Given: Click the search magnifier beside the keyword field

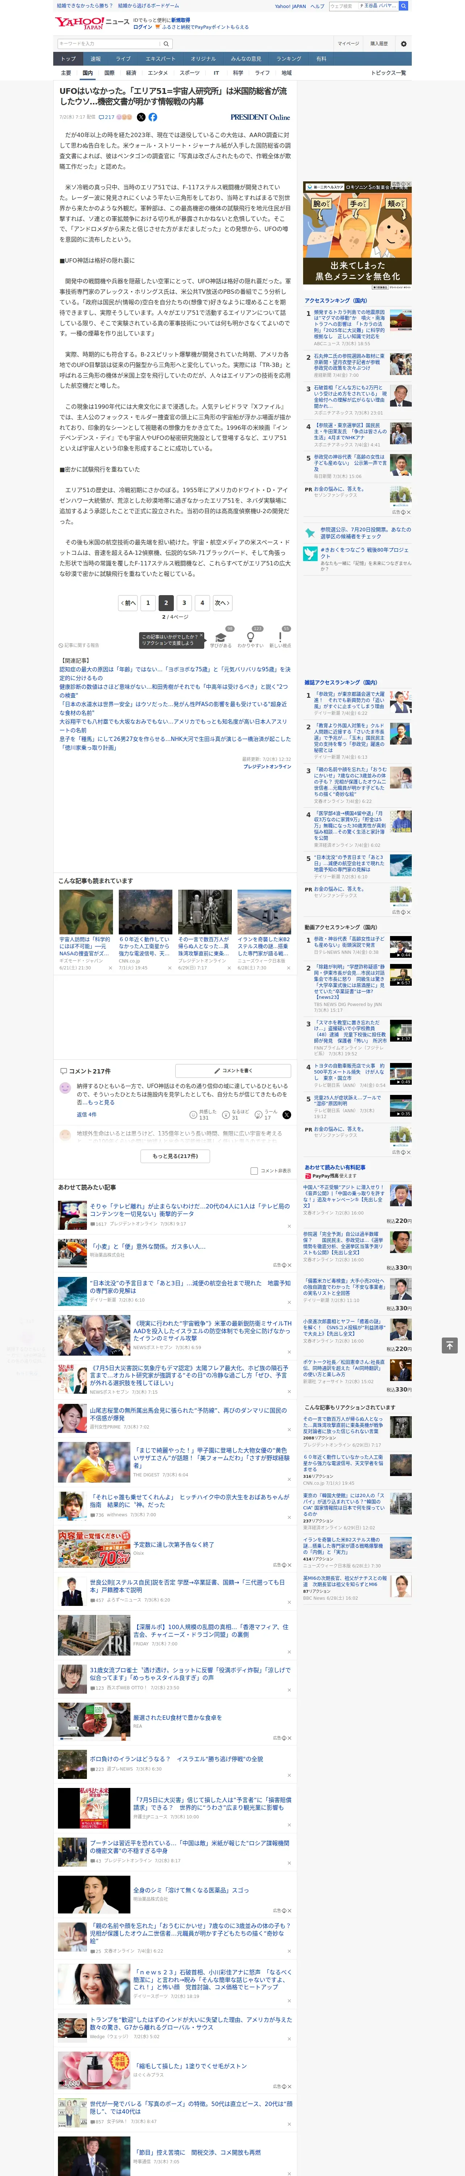Looking at the screenshot, I should pos(166,44).
